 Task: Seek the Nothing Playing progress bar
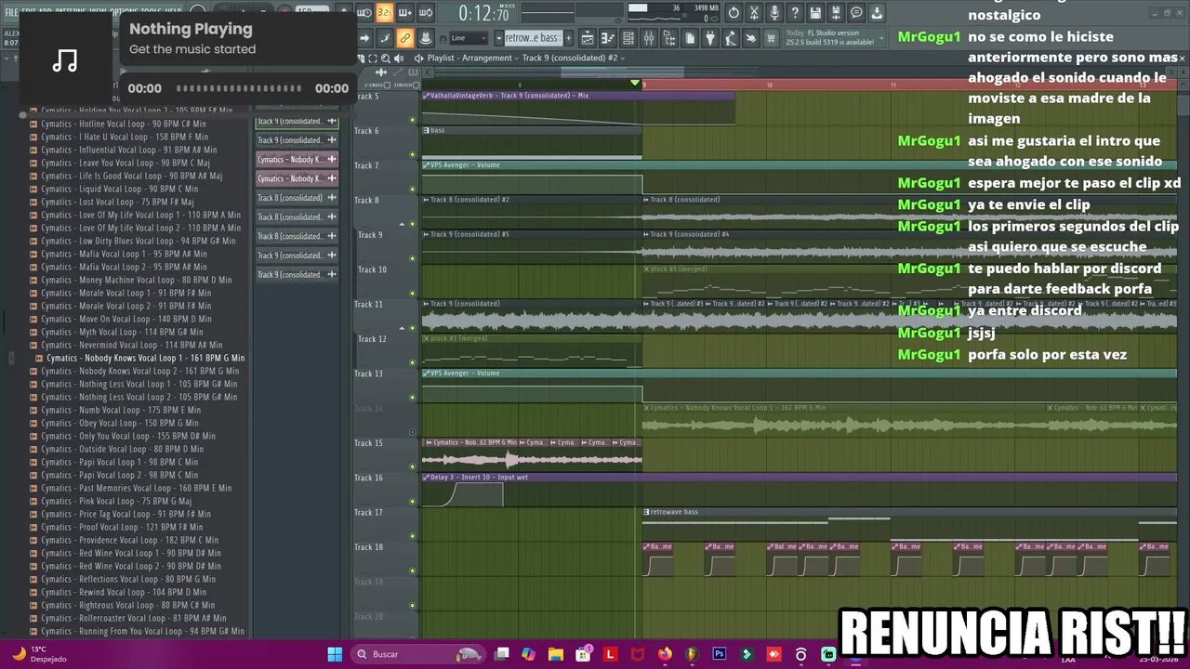[x=239, y=88]
